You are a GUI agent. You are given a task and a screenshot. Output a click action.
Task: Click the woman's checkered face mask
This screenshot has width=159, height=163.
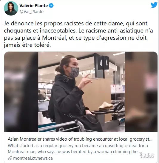pyautogui.click(x=74, y=72)
